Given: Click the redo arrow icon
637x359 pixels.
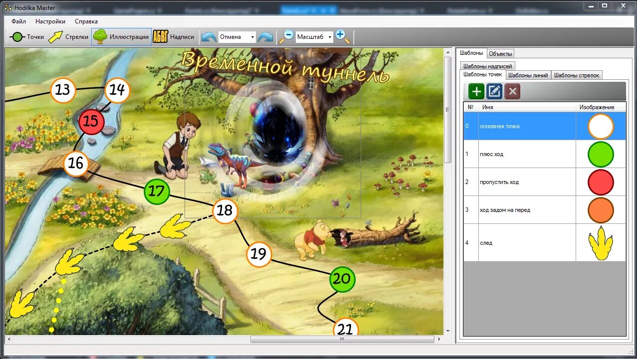Looking at the screenshot, I should pos(265,37).
